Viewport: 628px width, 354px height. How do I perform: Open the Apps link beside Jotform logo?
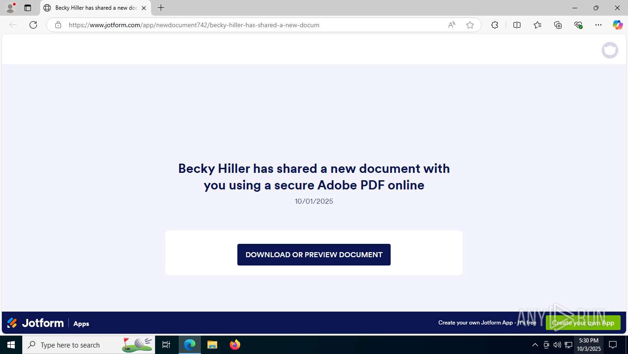point(81,324)
